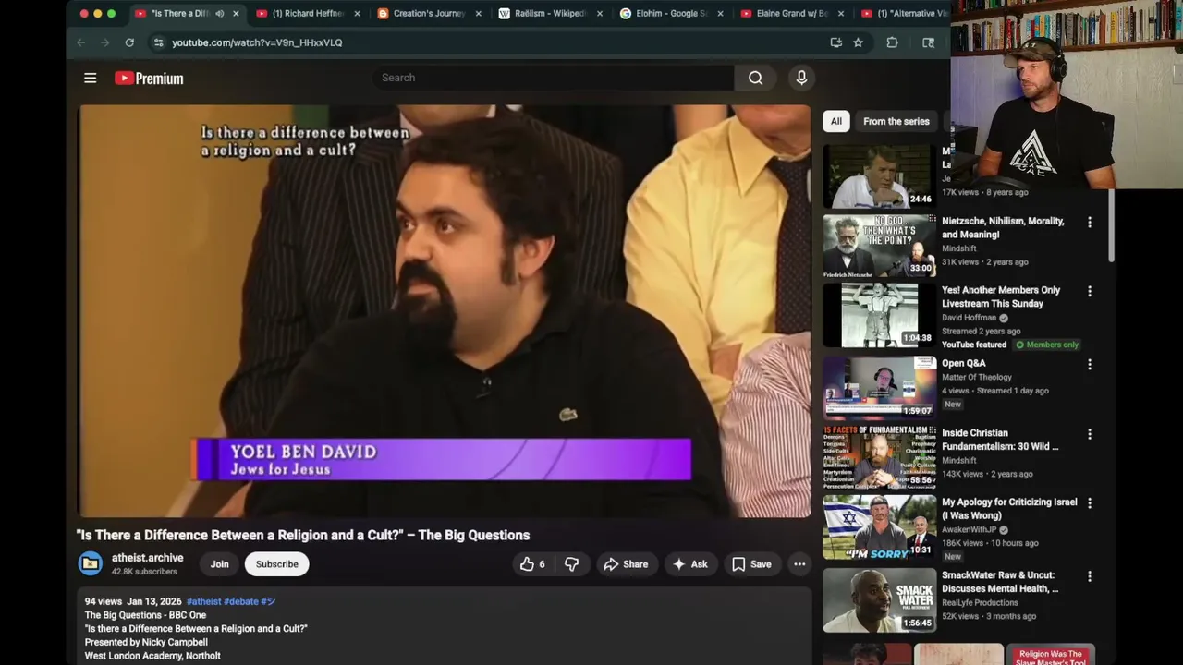Dislike the video with thumbs down

pos(571,564)
